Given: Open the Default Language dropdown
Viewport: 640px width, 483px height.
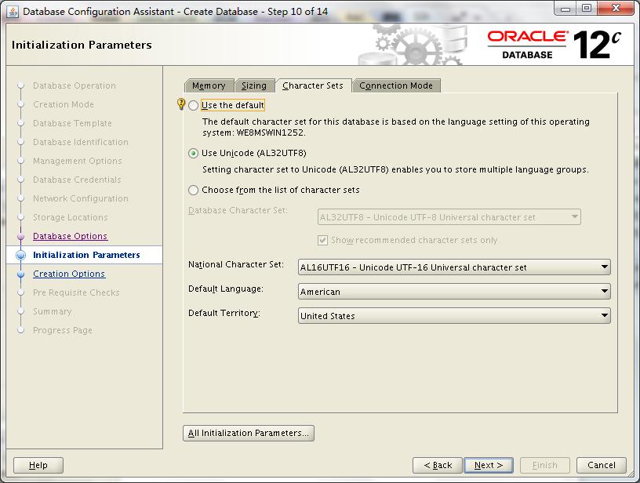Looking at the screenshot, I should click(x=454, y=291).
